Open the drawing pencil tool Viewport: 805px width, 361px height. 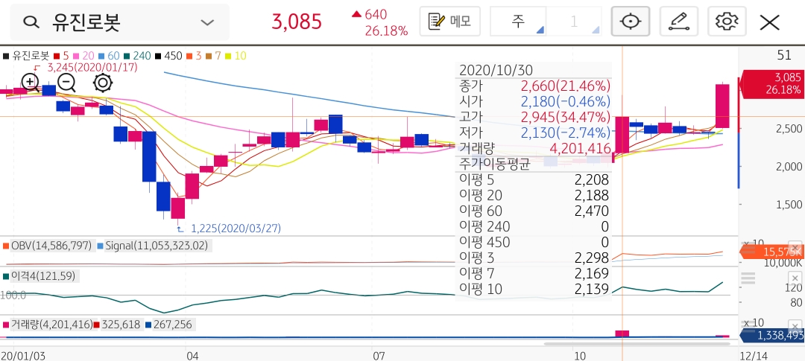pos(678,21)
